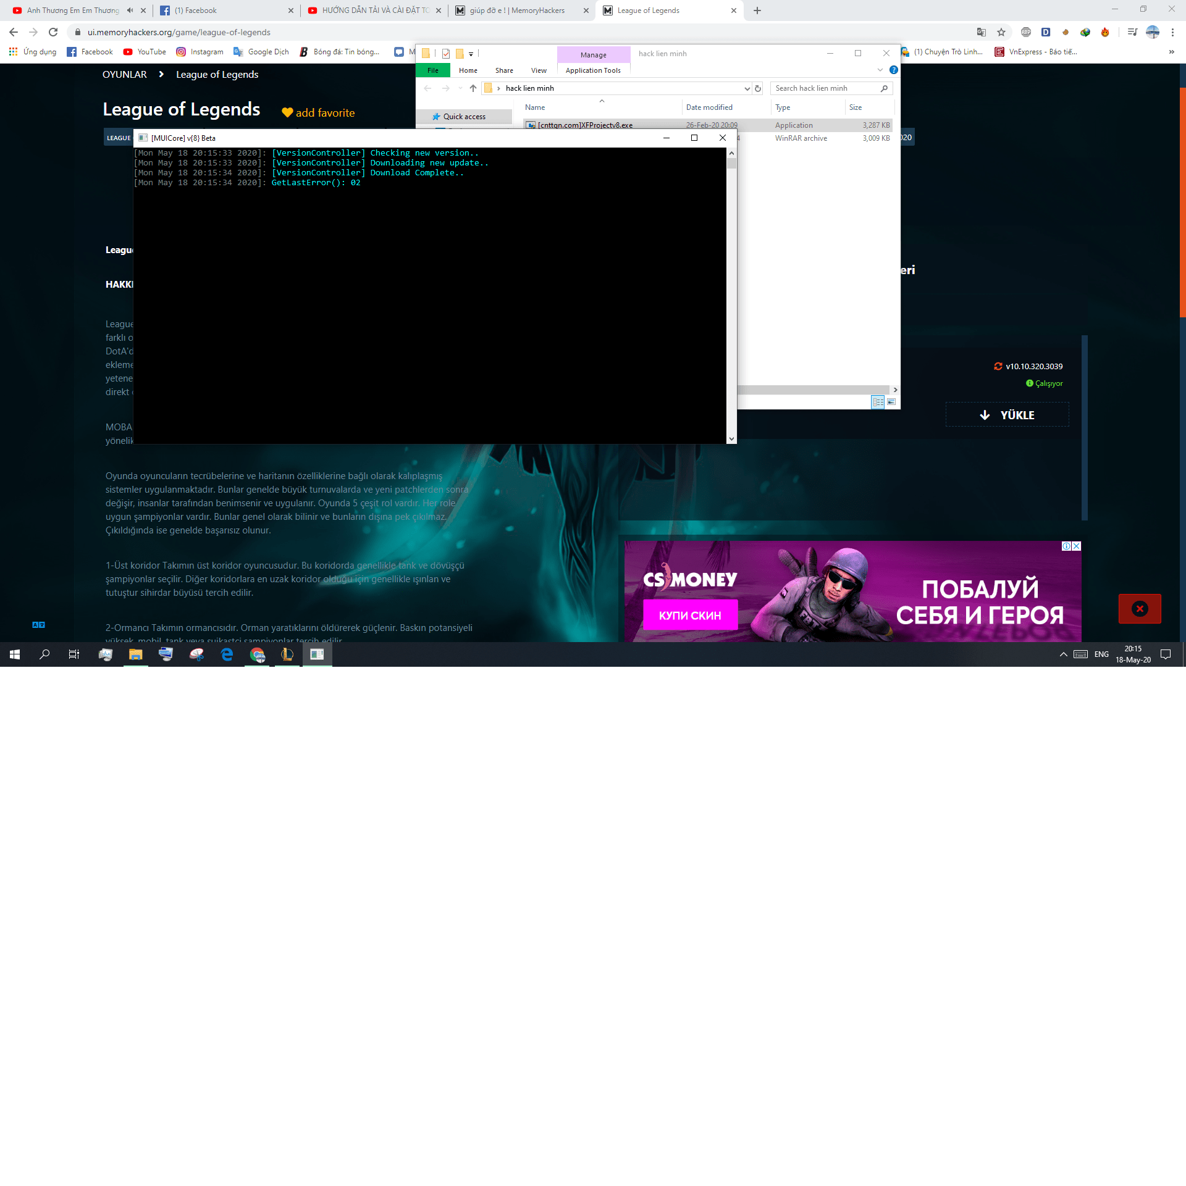Click the Explorer horizontal scrollbar

click(814, 390)
